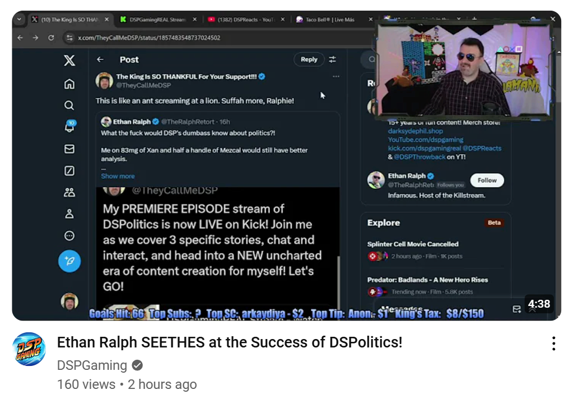
Task: Follow Ethan Ralph
Action: point(487,180)
